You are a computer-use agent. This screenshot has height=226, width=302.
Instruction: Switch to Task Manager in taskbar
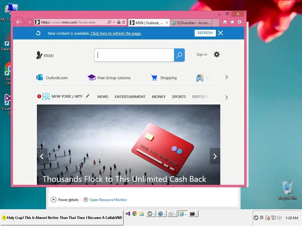click(x=172, y=214)
